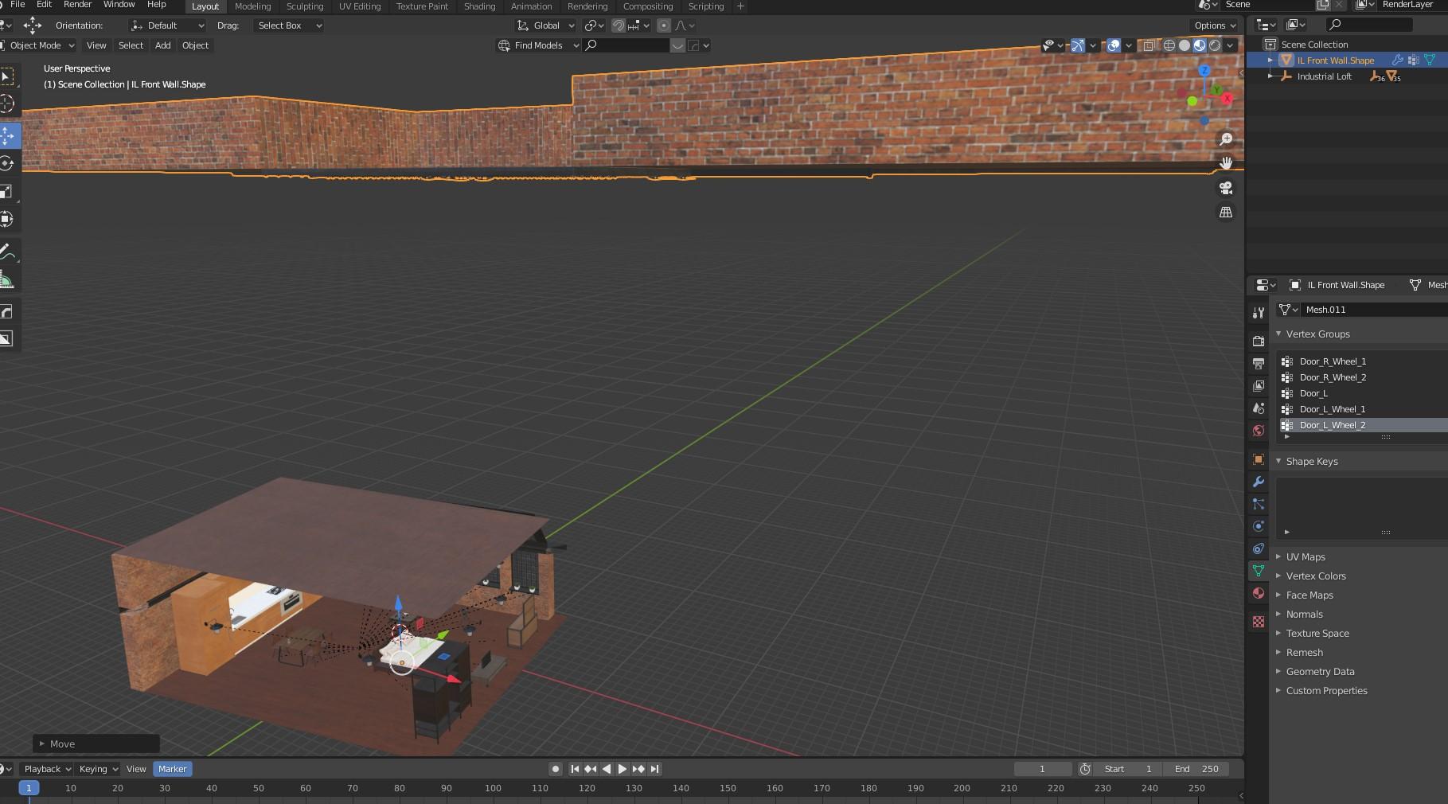Open the Texture properties tab
Screen dimensions: 1448x804
[1259, 622]
